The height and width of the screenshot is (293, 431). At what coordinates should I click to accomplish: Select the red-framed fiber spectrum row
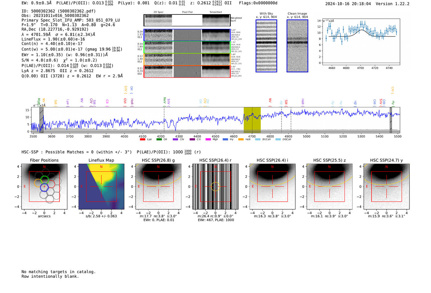click(x=187, y=72)
